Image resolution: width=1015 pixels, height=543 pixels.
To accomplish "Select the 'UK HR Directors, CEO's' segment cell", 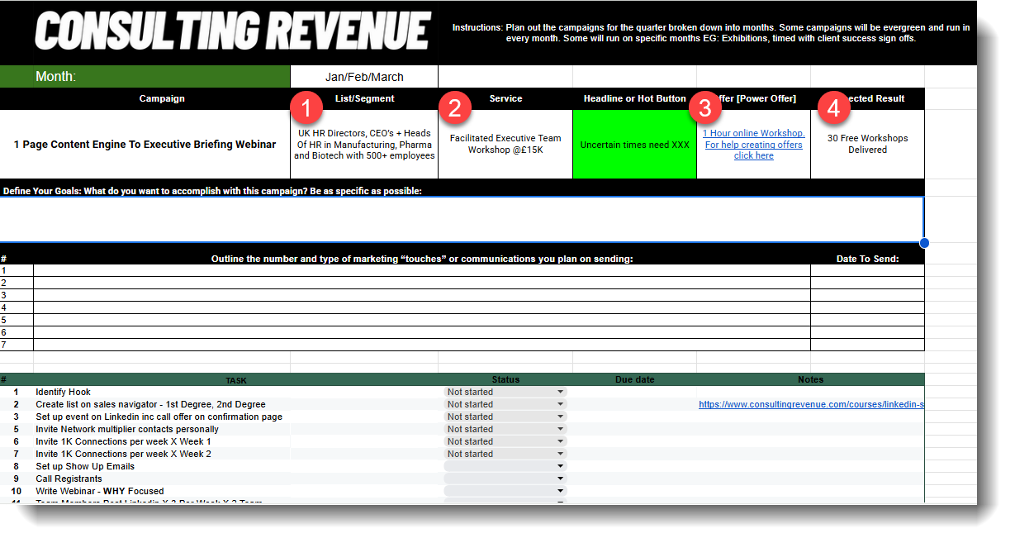I will click(x=364, y=145).
